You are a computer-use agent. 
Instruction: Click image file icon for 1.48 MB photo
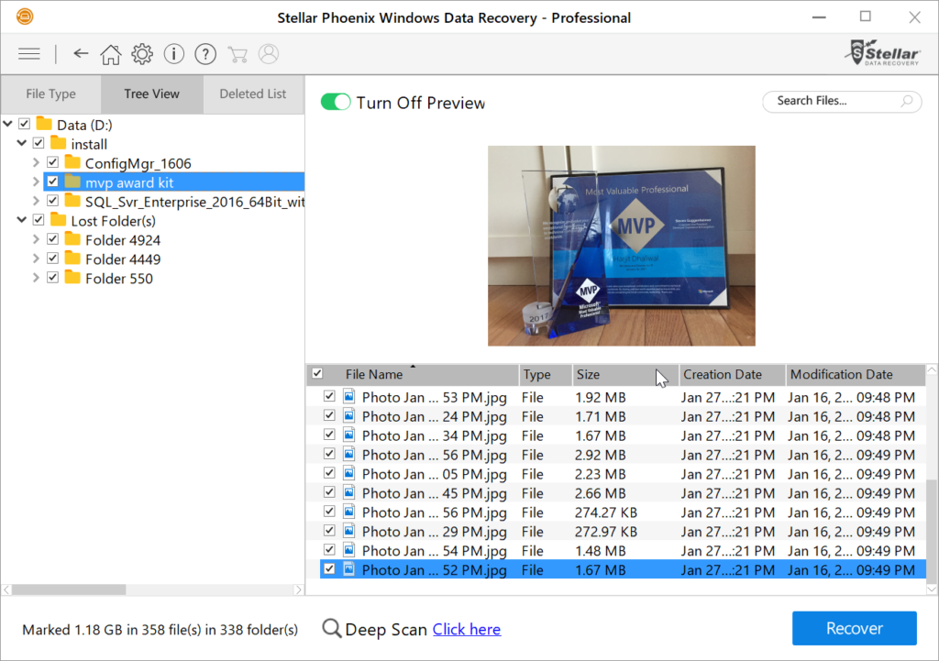tap(349, 550)
